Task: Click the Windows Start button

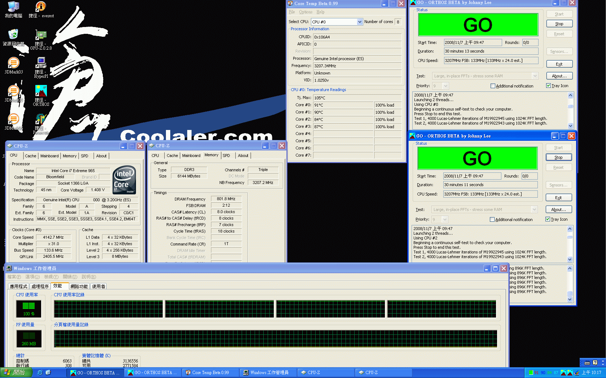Action: click(x=16, y=373)
